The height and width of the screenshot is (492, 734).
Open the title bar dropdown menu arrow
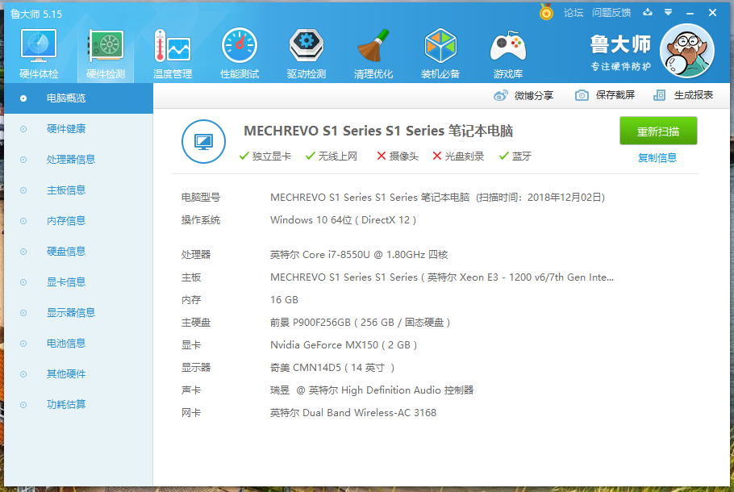(669, 13)
